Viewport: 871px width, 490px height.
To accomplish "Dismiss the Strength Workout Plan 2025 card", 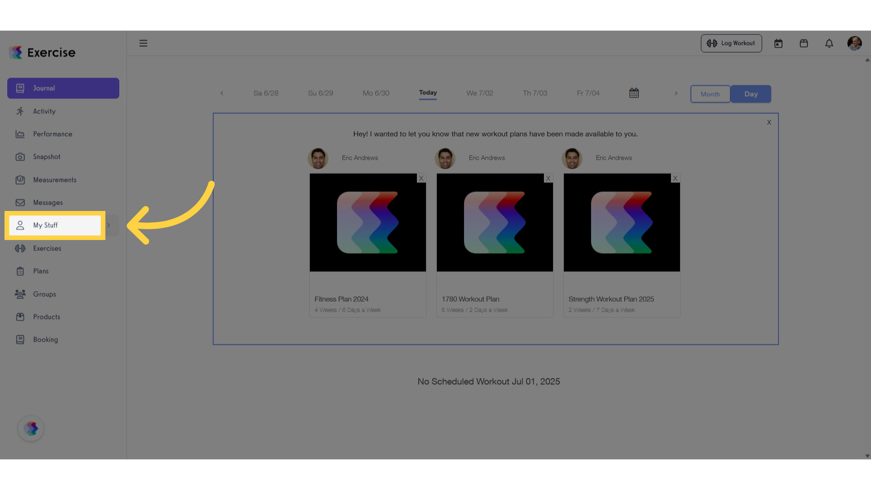I will click(x=675, y=178).
